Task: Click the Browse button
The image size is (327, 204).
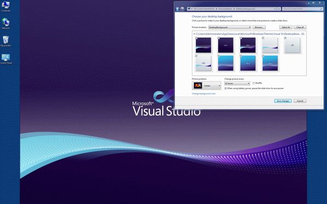Action: (259, 27)
